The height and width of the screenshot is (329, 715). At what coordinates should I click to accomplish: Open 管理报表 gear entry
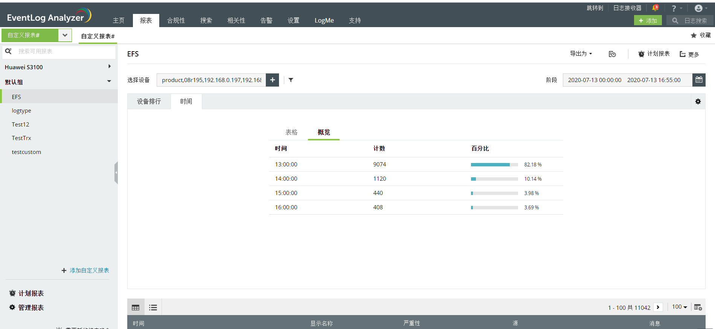(26, 308)
